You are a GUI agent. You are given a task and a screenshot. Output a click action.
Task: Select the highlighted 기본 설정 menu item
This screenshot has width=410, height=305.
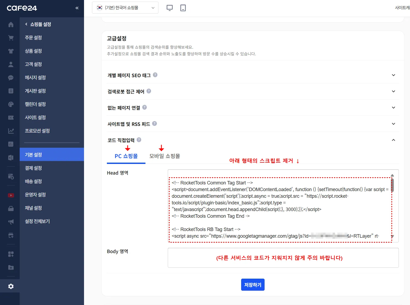click(x=52, y=154)
